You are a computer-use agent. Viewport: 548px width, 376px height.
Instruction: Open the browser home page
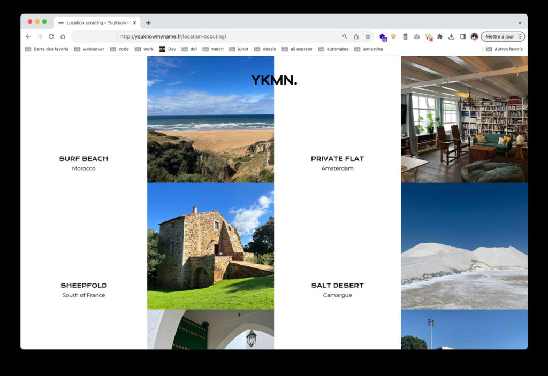[x=63, y=36]
